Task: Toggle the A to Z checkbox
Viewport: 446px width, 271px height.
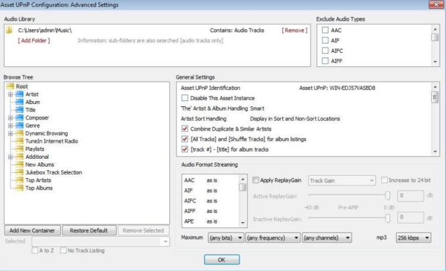Action: point(35,250)
